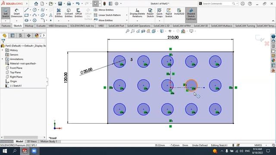
Task: Select the Line sketch tool
Action: [x=26, y=10]
